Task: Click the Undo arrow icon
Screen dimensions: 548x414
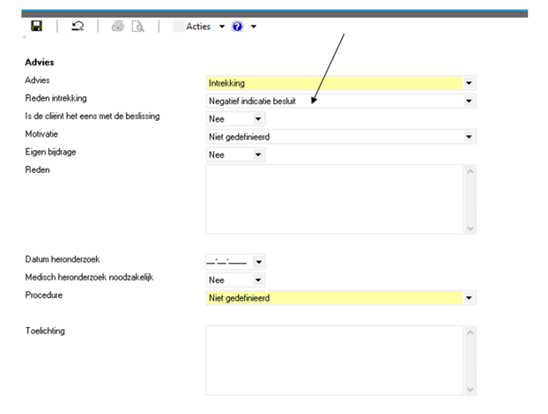Action: tap(78, 26)
